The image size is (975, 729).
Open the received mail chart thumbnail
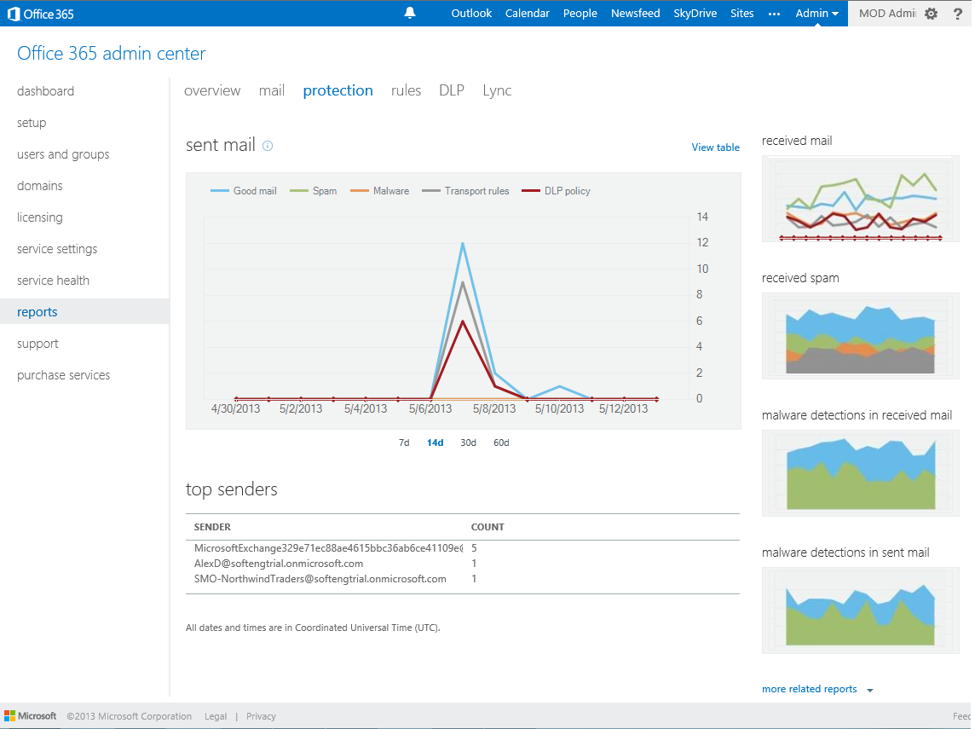pyautogui.click(x=860, y=199)
